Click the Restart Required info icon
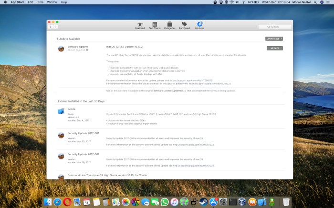 [87, 50]
